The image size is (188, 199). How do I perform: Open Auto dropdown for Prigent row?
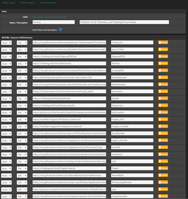(x=6, y=169)
